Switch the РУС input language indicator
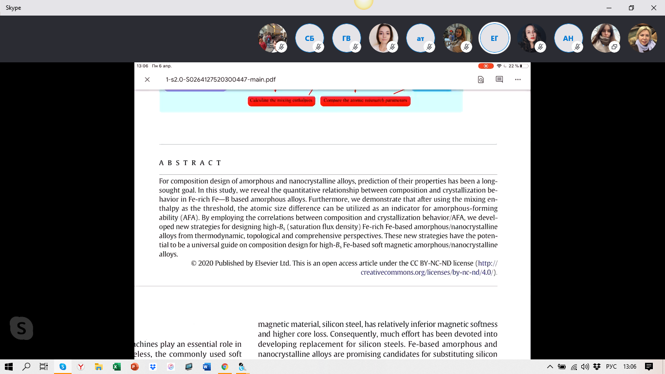Screen dimensions: 665x374 point(611,367)
